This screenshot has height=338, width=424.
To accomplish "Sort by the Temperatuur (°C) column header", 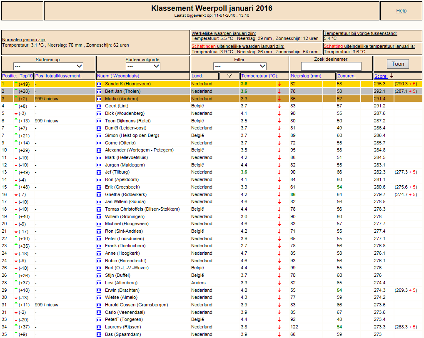I will (259, 76).
